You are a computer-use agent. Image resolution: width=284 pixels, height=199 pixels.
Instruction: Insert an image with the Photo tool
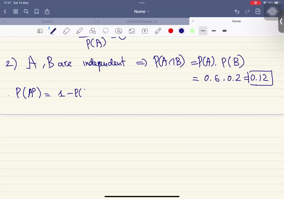[x=132, y=31]
